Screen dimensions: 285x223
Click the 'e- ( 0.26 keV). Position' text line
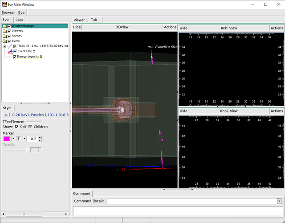[x=37, y=115]
